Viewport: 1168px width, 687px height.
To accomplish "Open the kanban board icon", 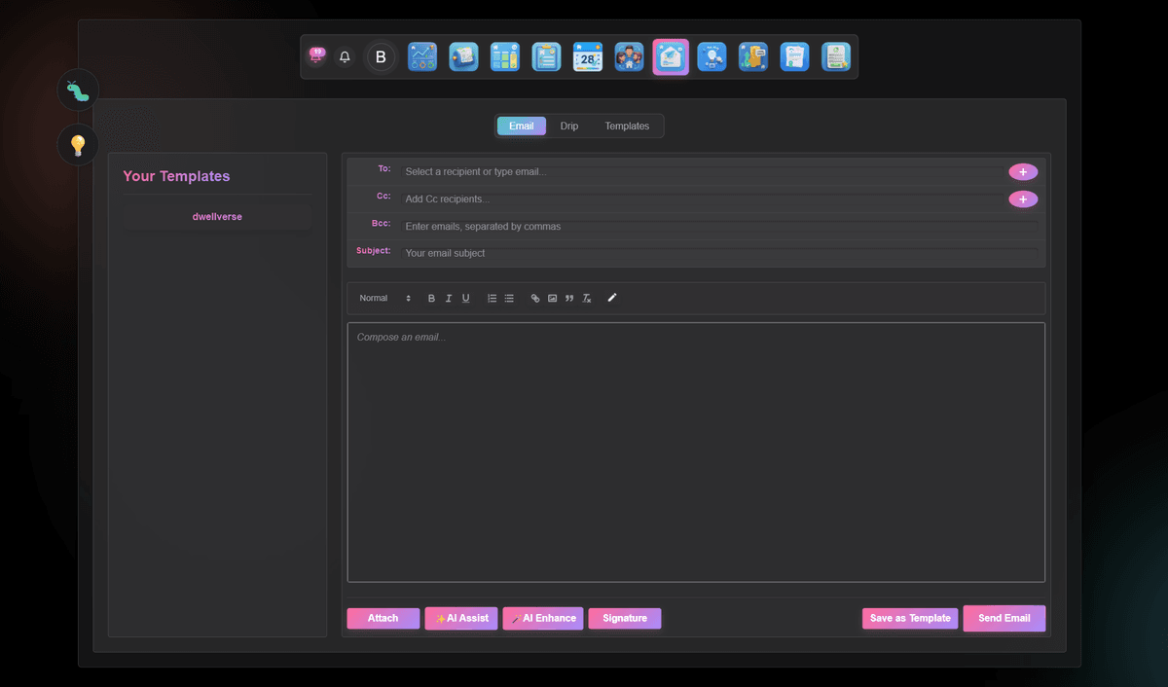I will 504,56.
